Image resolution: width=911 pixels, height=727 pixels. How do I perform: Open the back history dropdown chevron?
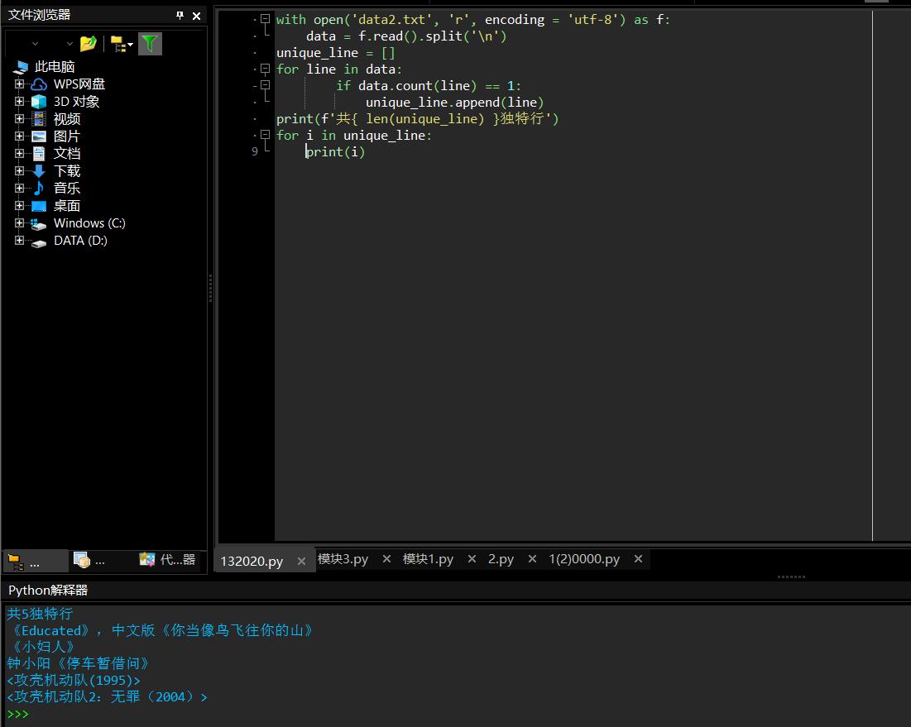pyautogui.click(x=36, y=44)
